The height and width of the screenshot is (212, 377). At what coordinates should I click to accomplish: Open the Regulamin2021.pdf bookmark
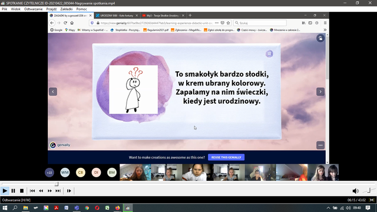coord(156,30)
